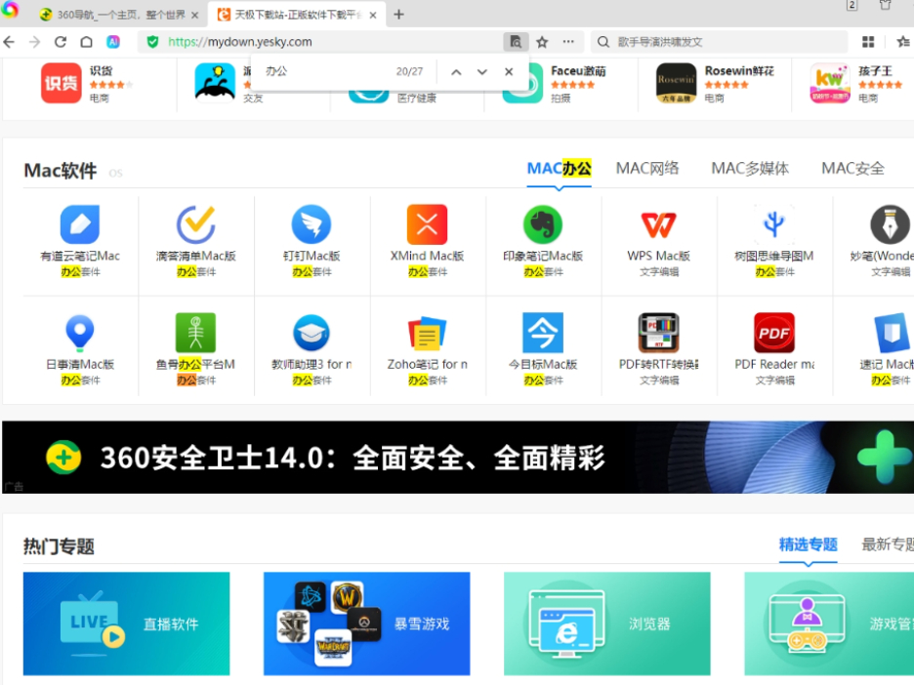Select the 精选专题 tab
This screenshot has height=685, width=914.
pos(808,544)
